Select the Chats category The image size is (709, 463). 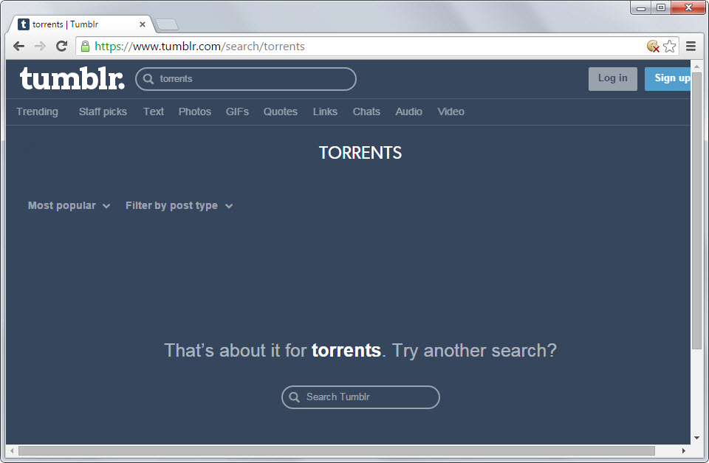366,112
